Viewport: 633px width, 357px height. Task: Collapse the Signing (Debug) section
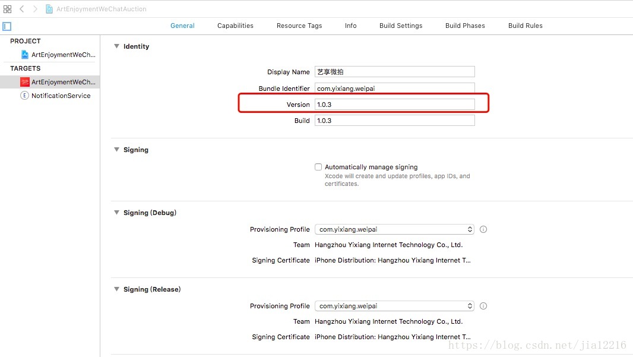coord(116,213)
